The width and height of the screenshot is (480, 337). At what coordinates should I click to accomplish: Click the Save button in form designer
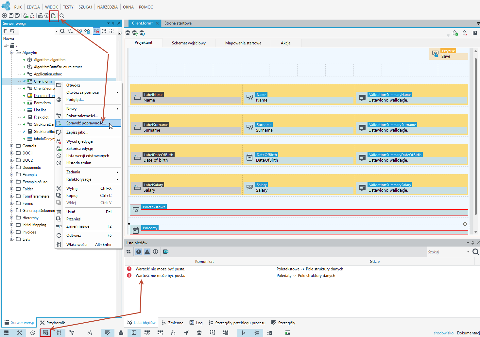449,54
